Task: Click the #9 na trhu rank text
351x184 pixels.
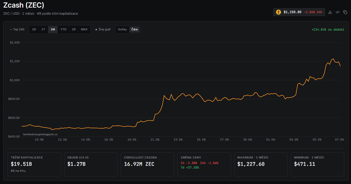Action: point(18,171)
